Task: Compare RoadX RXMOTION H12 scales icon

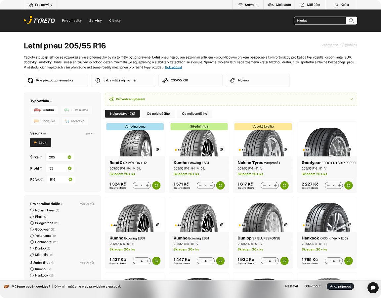Action: coord(158,149)
